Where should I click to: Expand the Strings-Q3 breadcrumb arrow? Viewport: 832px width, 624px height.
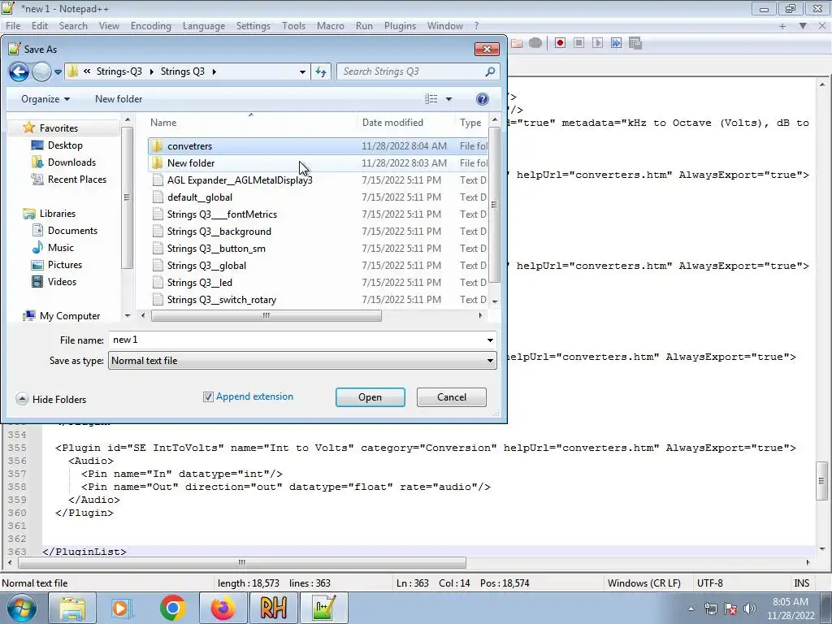(x=152, y=71)
